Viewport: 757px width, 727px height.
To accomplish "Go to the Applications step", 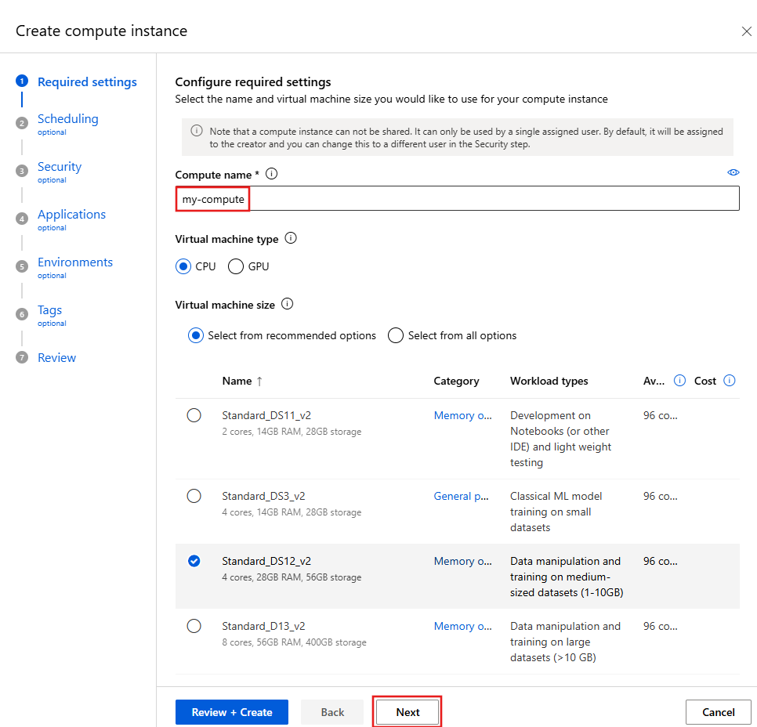I will tap(71, 214).
